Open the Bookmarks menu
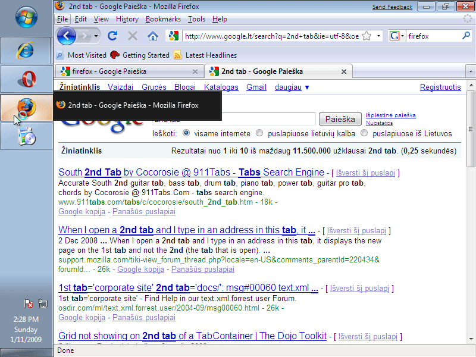Screen dimensions: 476x357 tap(163, 19)
